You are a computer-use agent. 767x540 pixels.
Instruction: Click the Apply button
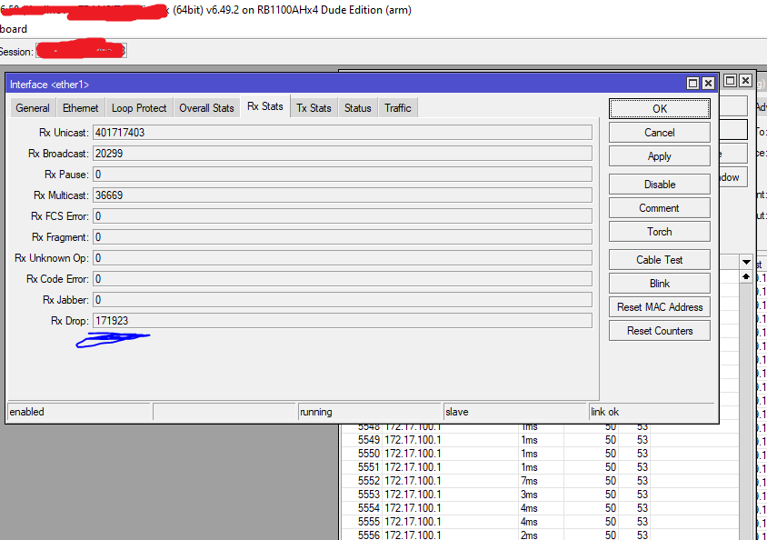click(x=660, y=156)
